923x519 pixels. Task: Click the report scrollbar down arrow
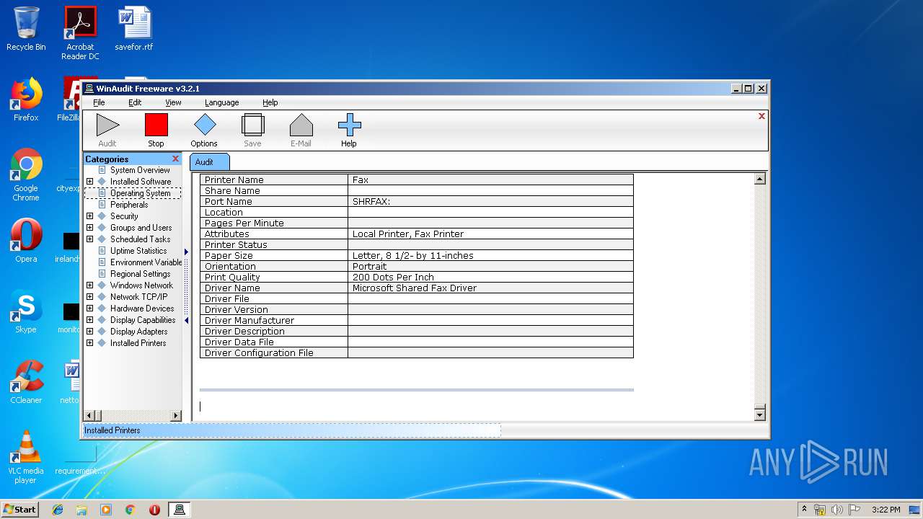coord(759,414)
